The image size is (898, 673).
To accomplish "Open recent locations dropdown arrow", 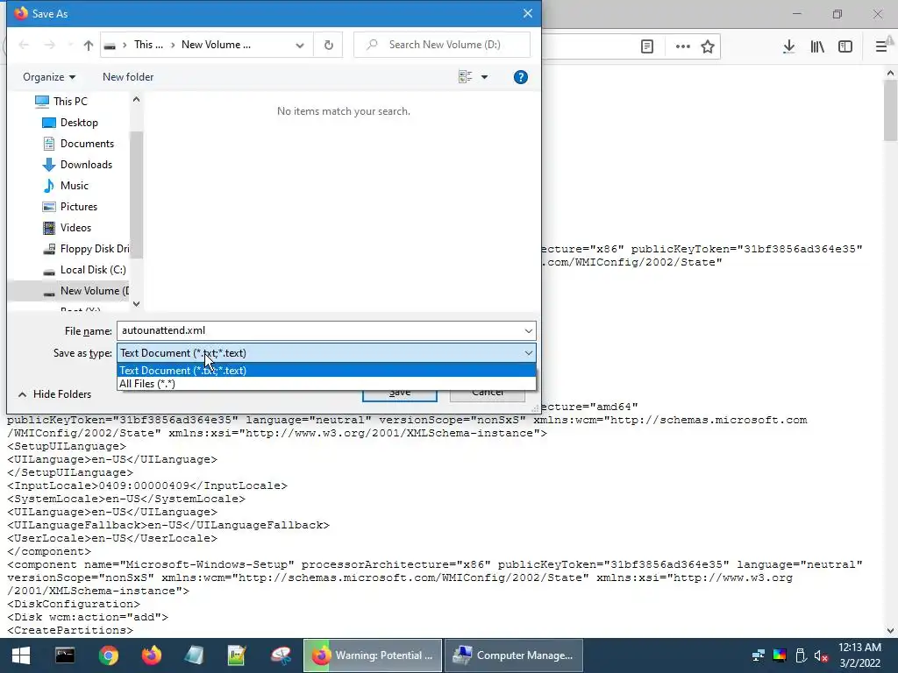I will pyautogui.click(x=70, y=45).
